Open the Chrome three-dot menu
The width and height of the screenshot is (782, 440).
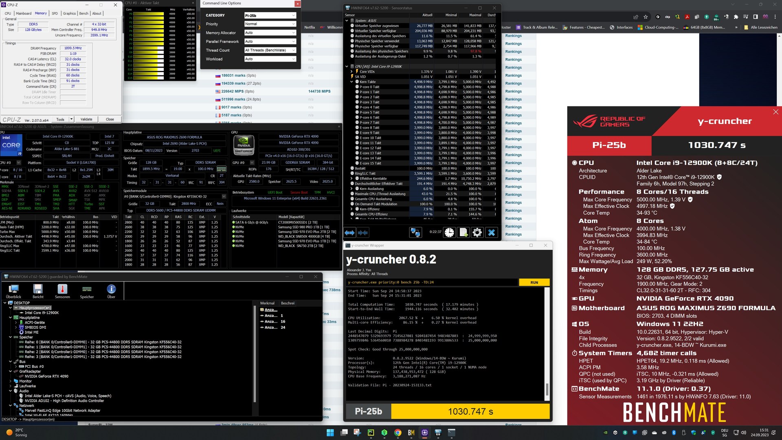tap(775, 17)
